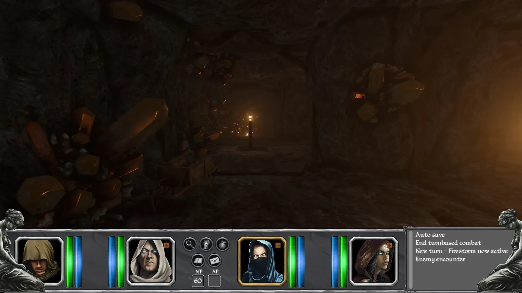Click the Auto save log entry
The width and height of the screenshot is (522, 293).
click(430, 235)
